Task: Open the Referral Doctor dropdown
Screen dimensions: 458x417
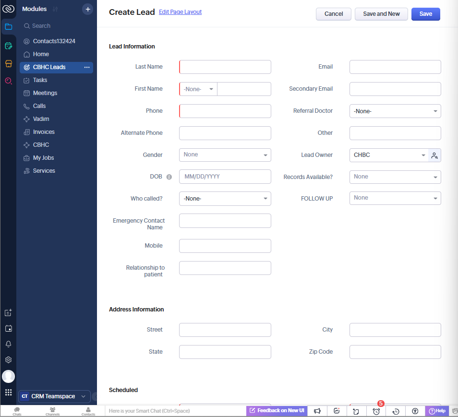Action: [x=395, y=111]
